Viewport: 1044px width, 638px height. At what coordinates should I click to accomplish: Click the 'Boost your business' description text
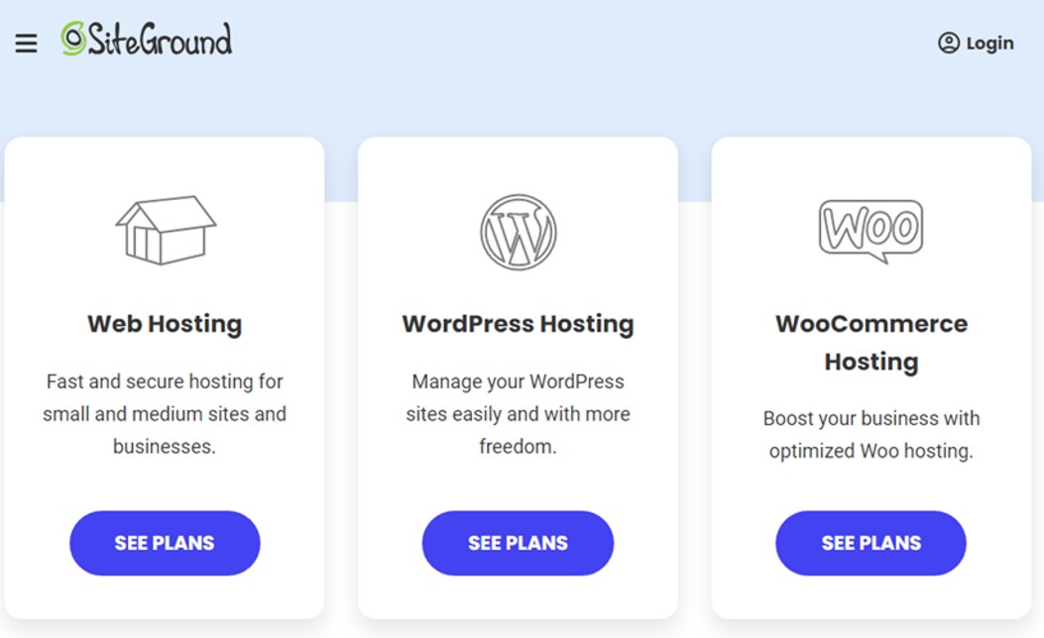(870, 434)
